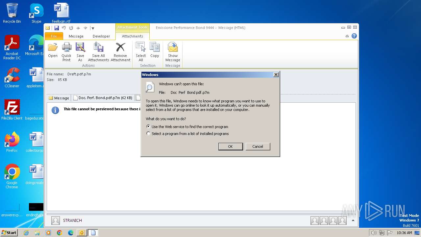Open Outlook Help question mark
The image size is (421, 237).
point(354,36)
